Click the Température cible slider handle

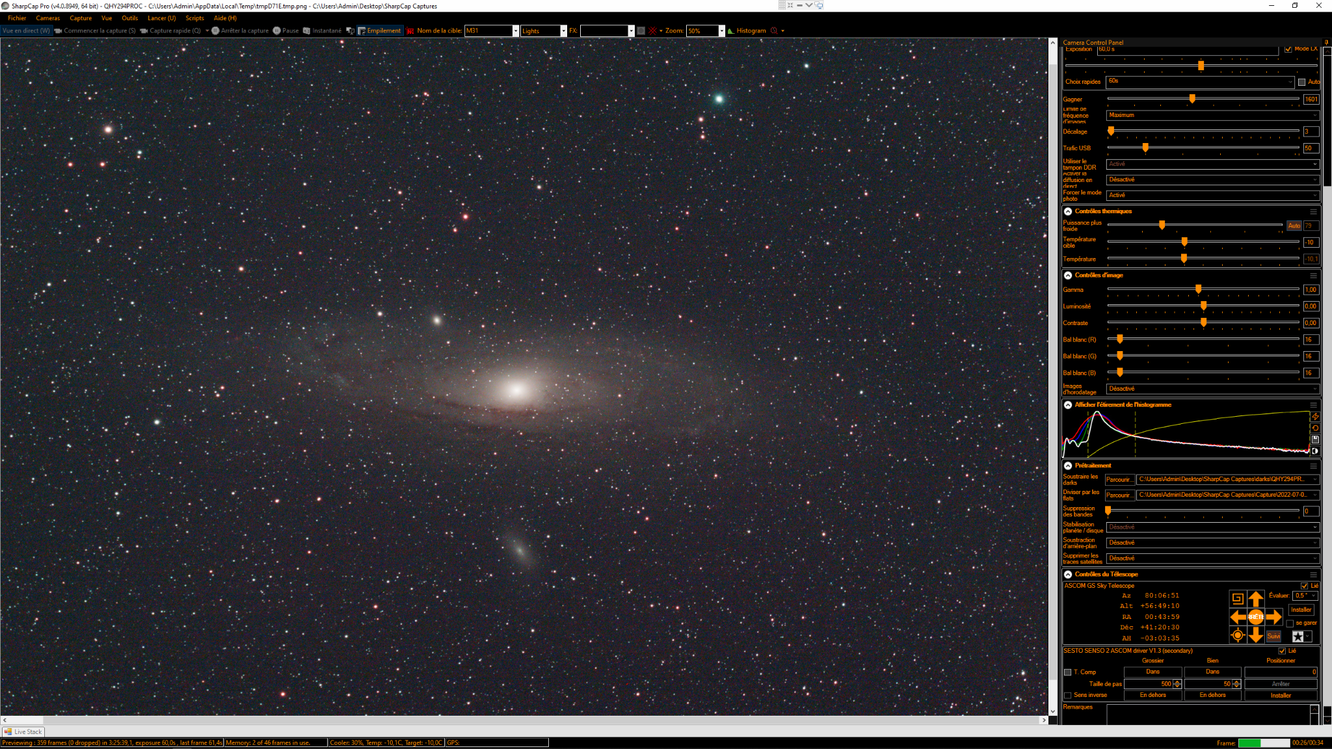1184,242
